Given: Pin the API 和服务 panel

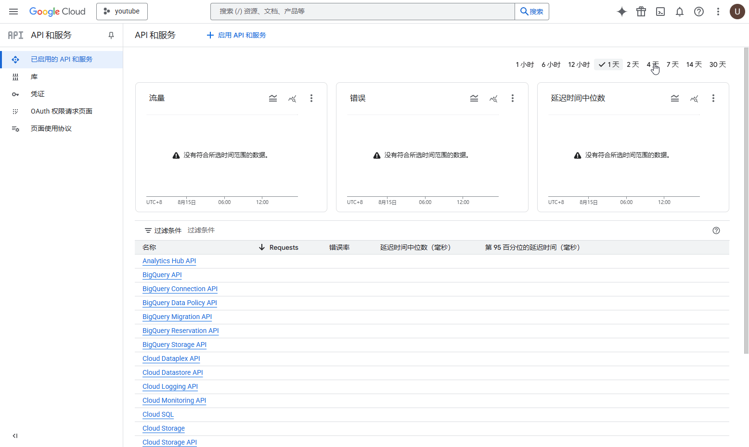Looking at the screenshot, I should coord(111,35).
